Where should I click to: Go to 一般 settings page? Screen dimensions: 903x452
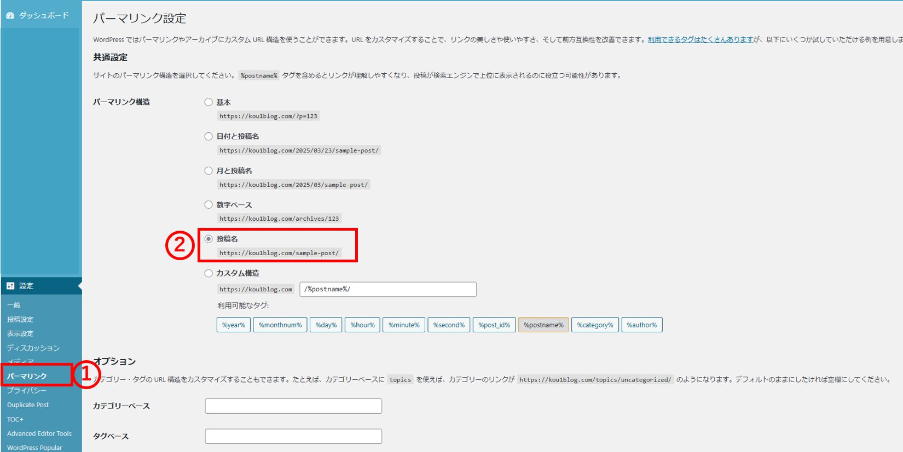pyautogui.click(x=14, y=305)
